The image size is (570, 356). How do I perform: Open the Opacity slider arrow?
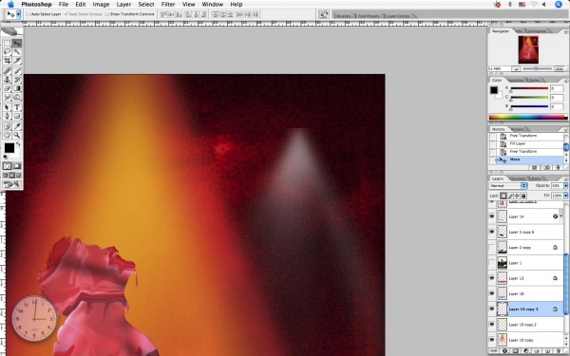click(565, 186)
